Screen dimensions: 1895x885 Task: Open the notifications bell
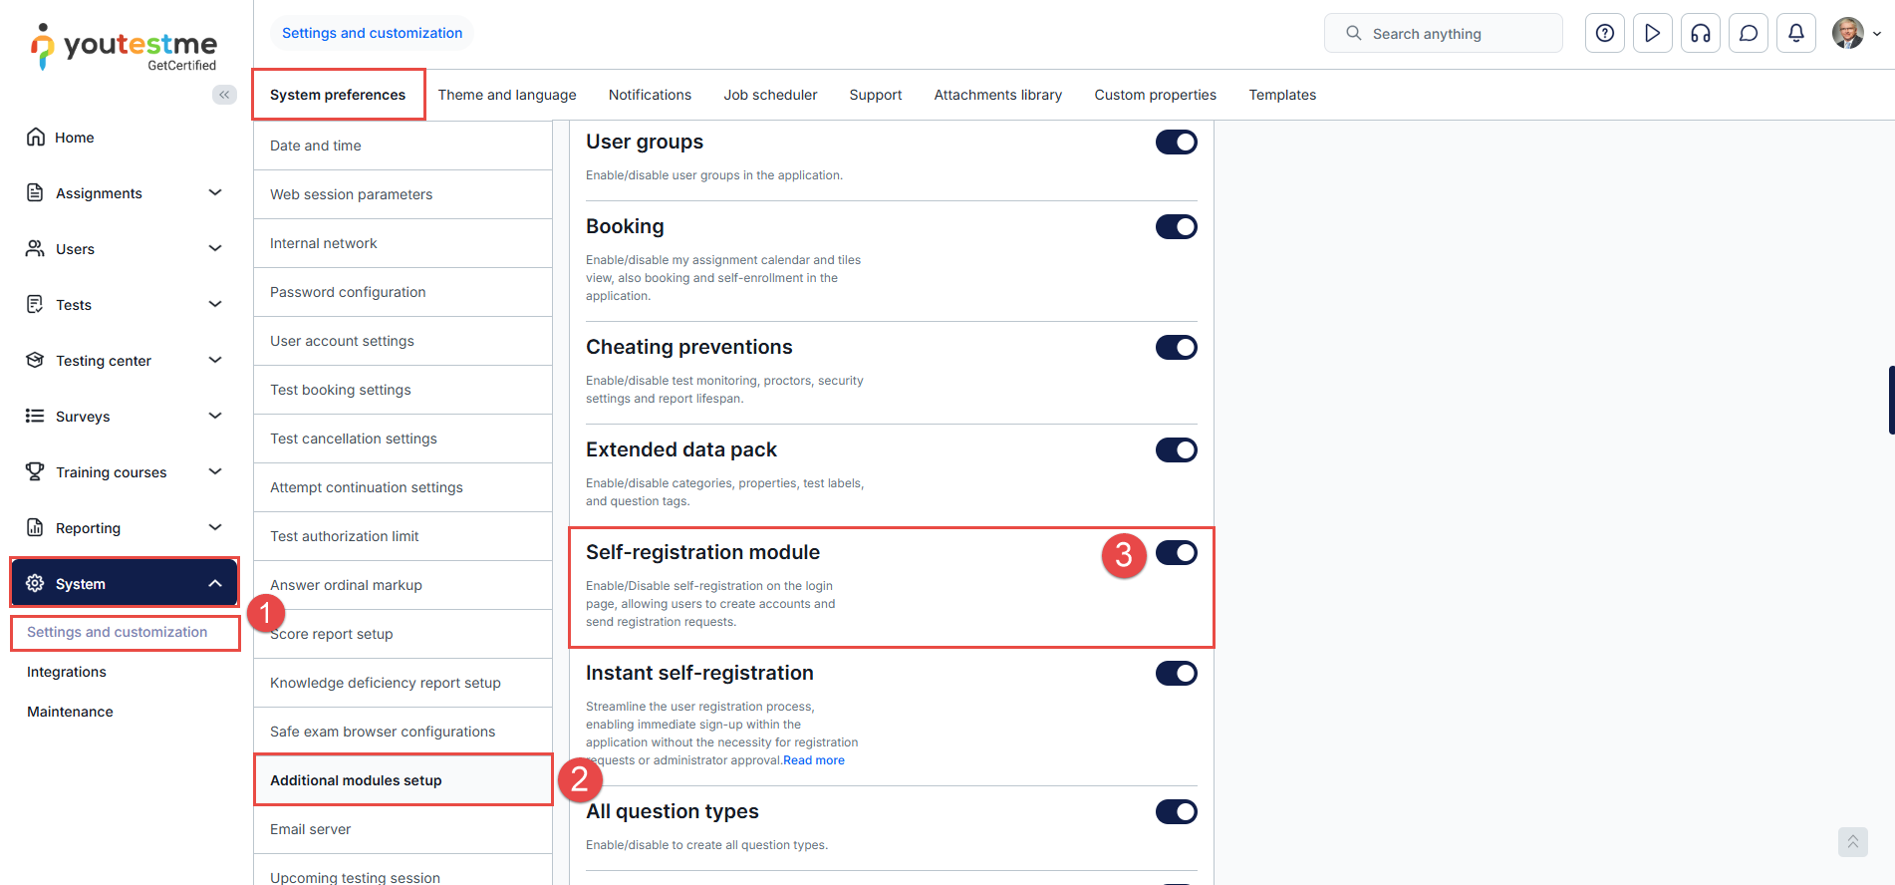coord(1795,33)
